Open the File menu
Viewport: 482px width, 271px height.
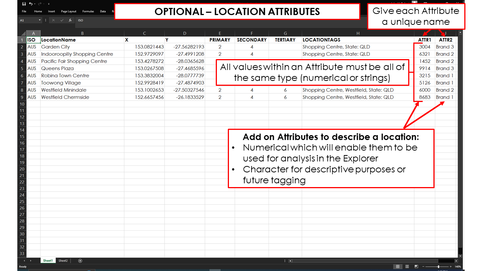(x=24, y=11)
